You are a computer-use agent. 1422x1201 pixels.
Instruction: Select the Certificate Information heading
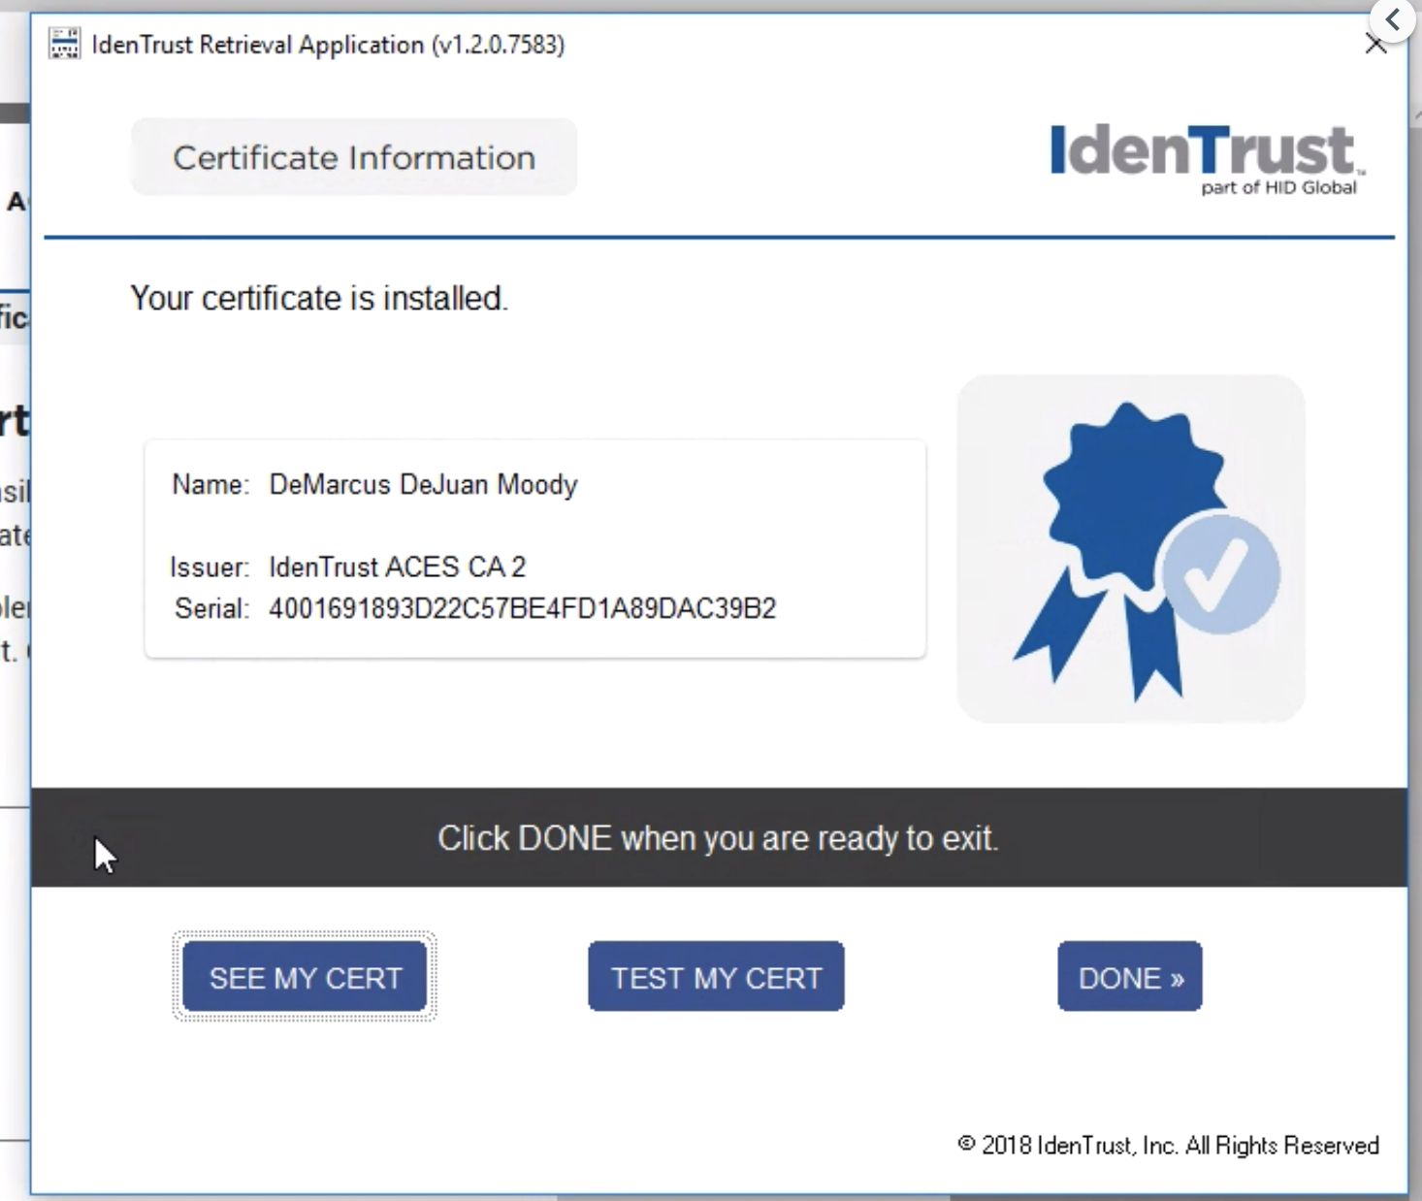[x=354, y=157]
